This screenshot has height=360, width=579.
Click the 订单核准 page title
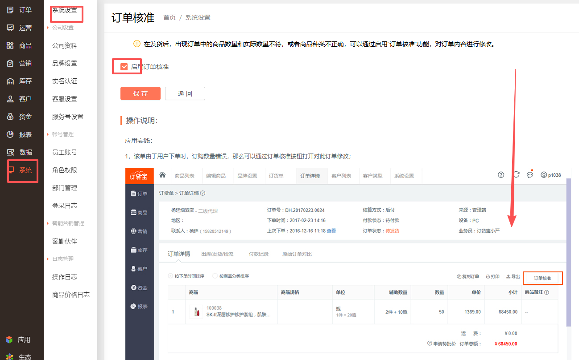133,17
